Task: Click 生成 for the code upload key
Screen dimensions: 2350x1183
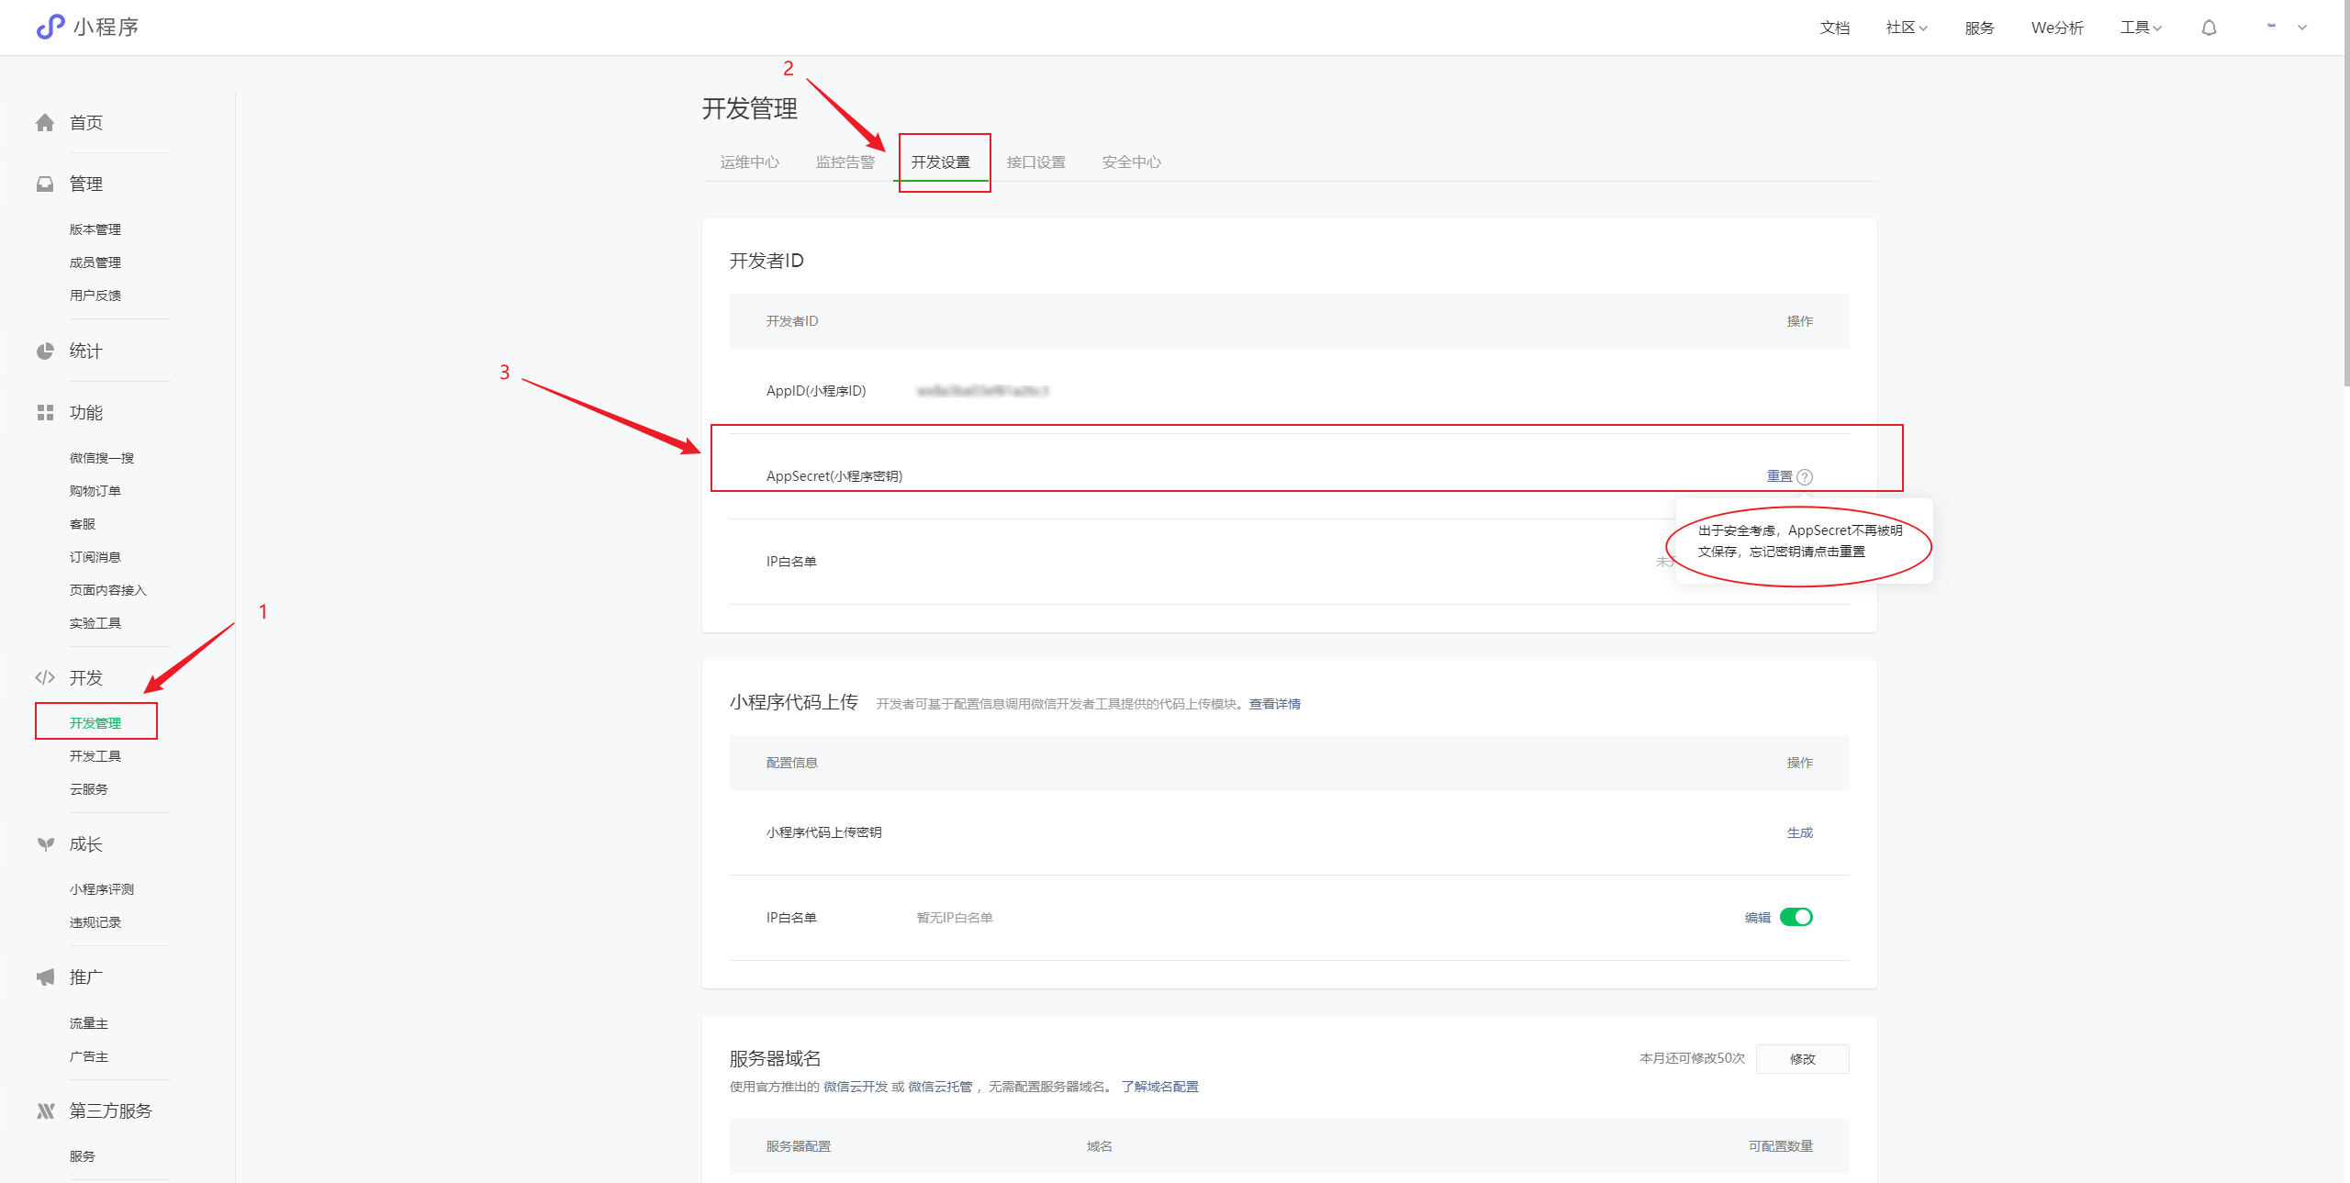Action: pyautogui.click(x=1799, y=832)
